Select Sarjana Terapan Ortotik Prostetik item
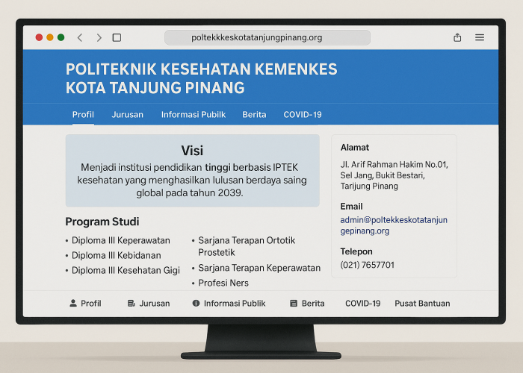This screenshot has height=373, width=523. 247,246
